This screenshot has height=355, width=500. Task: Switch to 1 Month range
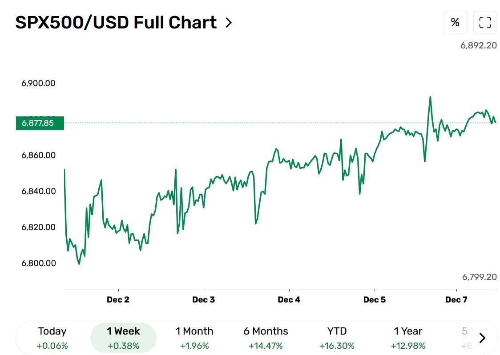tap(194, 338)
